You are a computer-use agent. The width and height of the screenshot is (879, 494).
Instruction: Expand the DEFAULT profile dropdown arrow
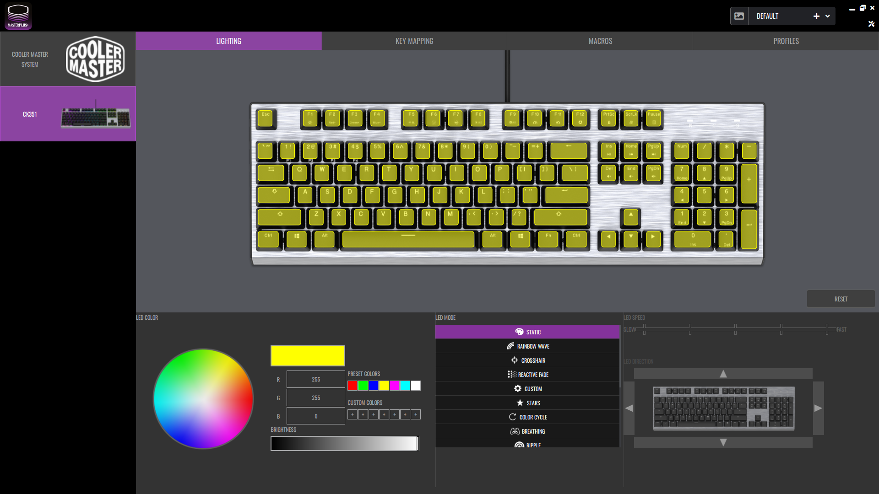point(828,16)
